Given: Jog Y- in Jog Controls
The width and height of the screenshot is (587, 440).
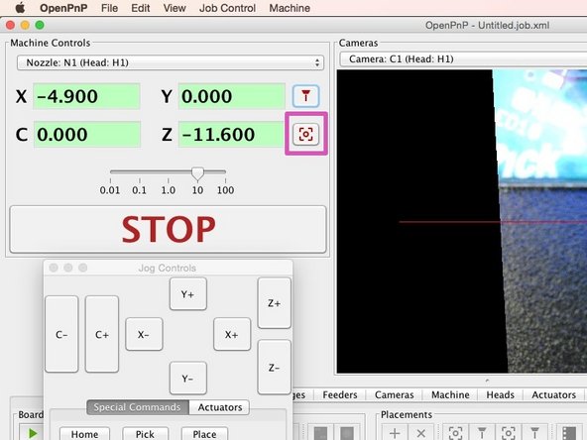Looking at the screenshot, I should click(188, 379).
